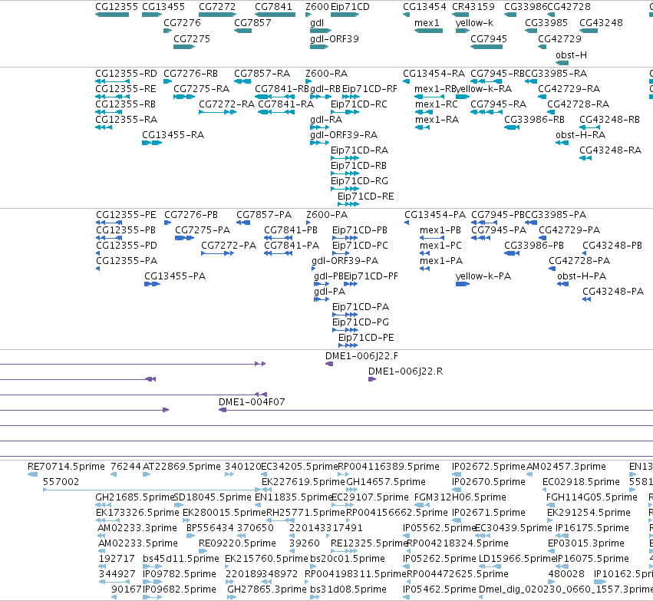The height and width of the screenshot is (601, 653).
Task: Open the 557002 EST label
Action: click(x=61, y=482)
